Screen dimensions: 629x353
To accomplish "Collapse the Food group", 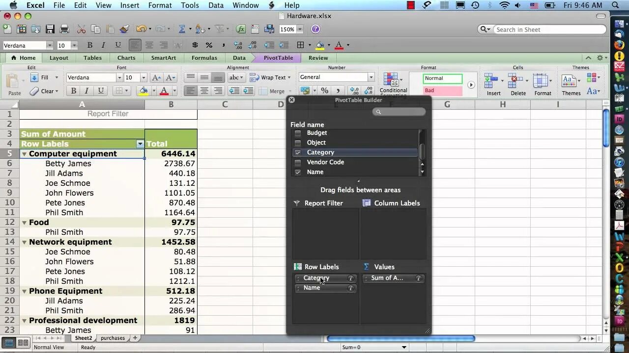I will 24,223.
